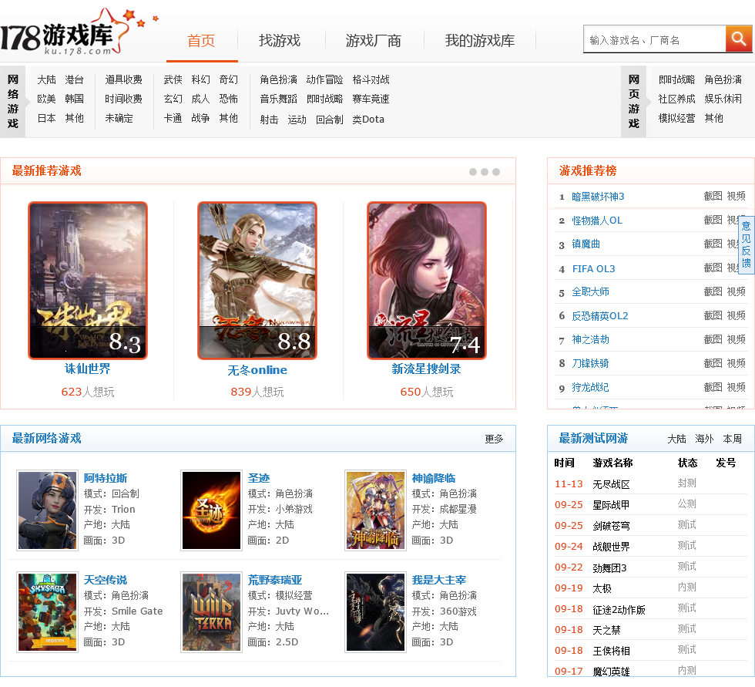Image resolution: width=755 pixels, height=687 pixels.
Task: Open the 圣迹 game thumbnail
Action: (211, 510)
